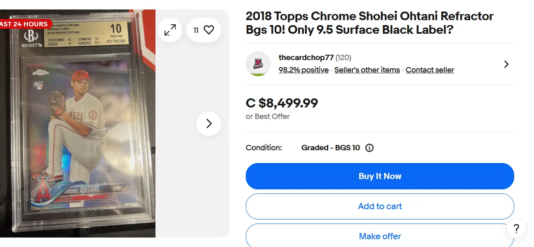This screenshot has width=534, height=247.
Task: Click the Contact seller link
Action: pos(430,70)
